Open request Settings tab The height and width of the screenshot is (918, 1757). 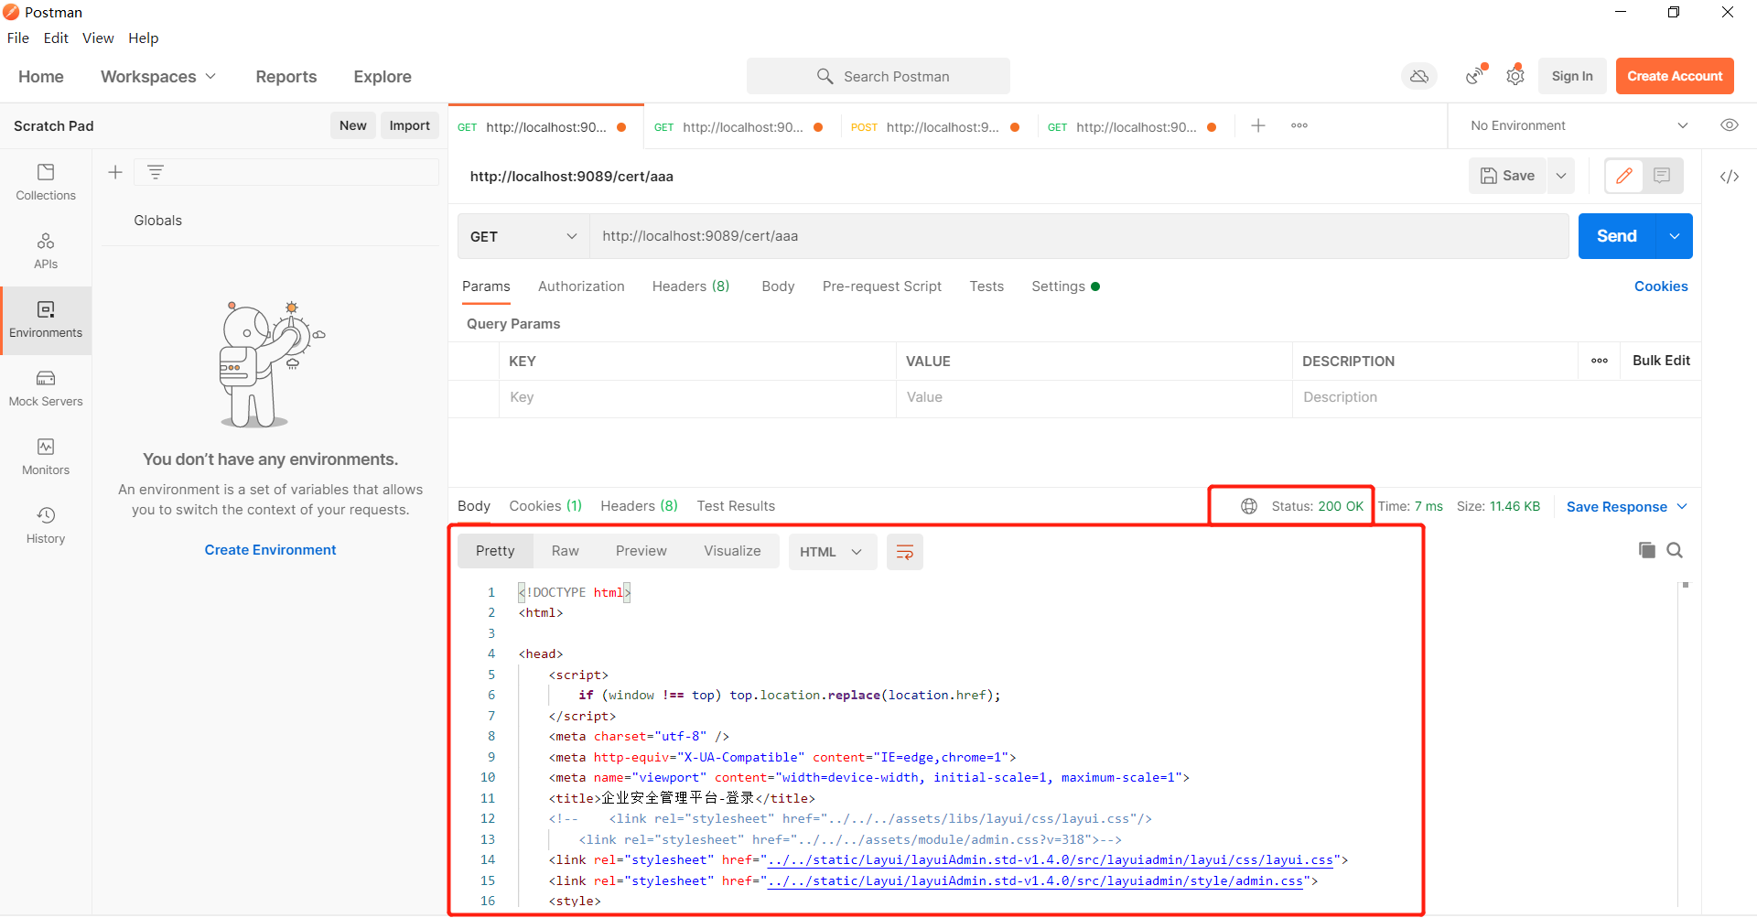click(x=1065, y=286)
